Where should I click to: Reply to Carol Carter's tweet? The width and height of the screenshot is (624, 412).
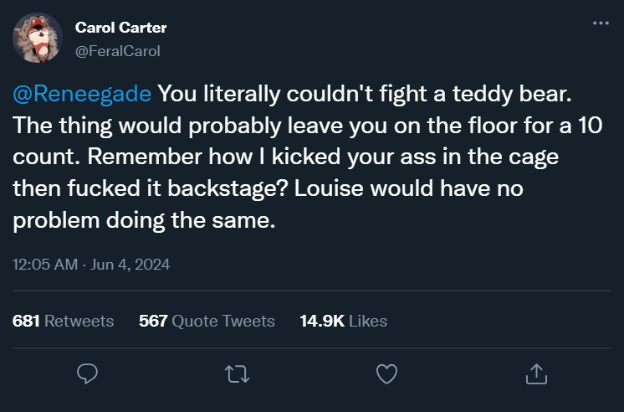click(x=88, y=373)
